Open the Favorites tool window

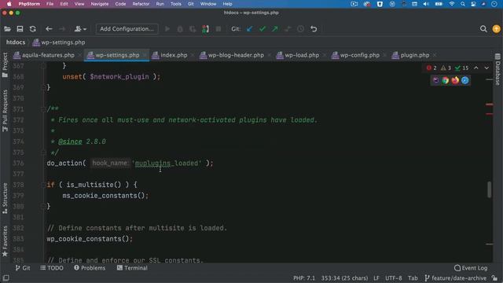pos(5,241)
